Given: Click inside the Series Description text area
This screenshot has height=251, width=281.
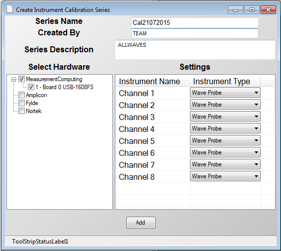Looking at the screenshot, I should pos(195,50).
